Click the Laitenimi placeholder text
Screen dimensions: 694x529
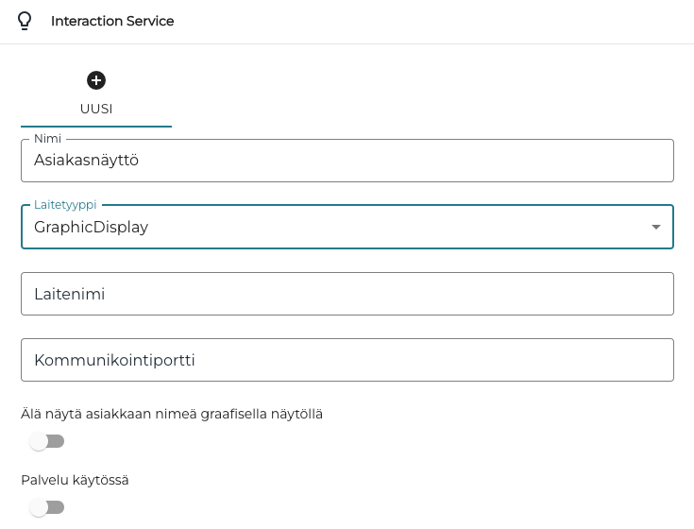(x=70, y=294)
